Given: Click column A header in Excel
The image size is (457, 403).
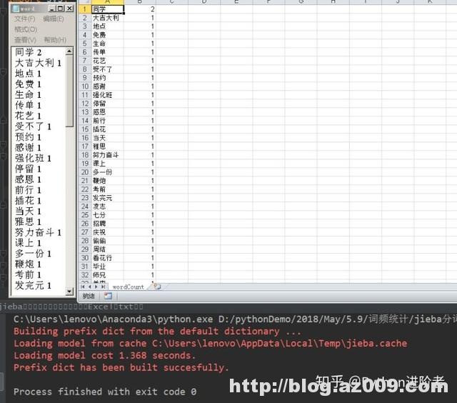Looking at the screenshot, I should click(107, 2).
